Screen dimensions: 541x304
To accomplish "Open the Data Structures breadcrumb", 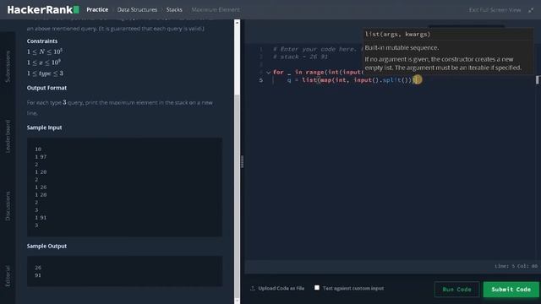I will [x=137, y=9].
